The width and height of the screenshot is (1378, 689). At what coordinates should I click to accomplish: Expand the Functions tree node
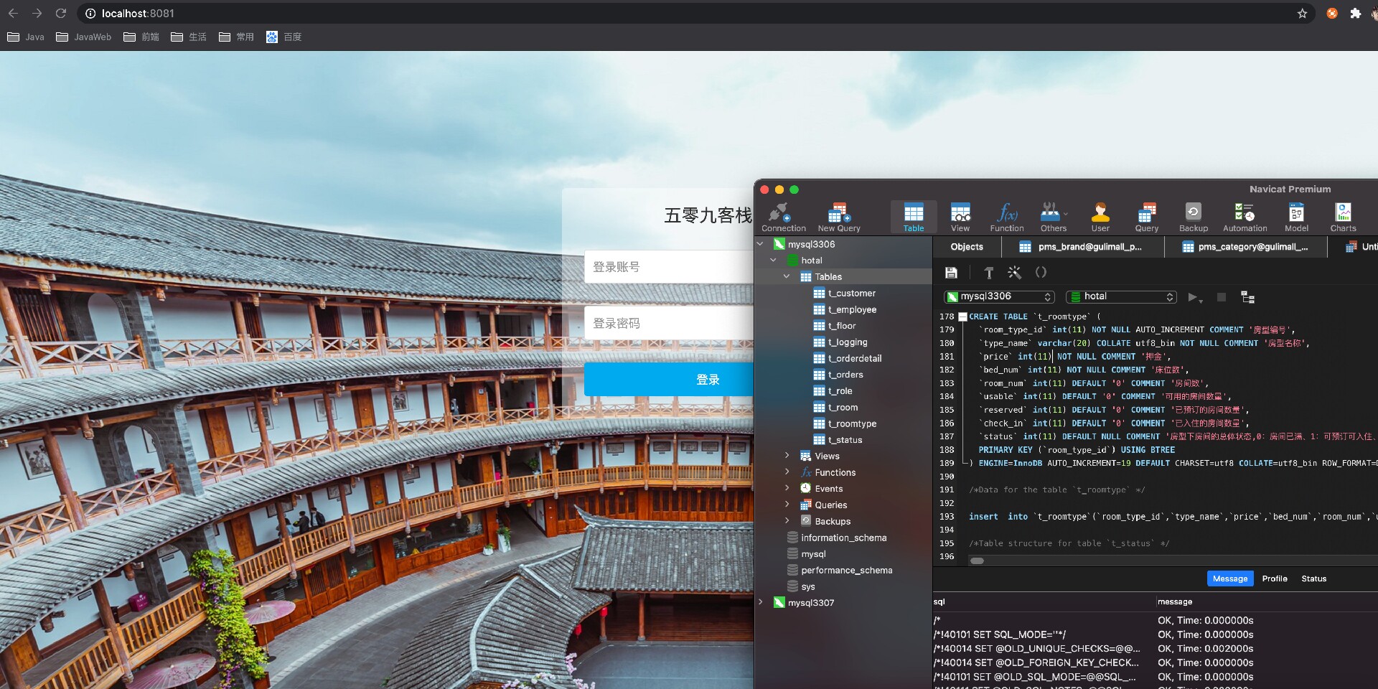[787, 472]
